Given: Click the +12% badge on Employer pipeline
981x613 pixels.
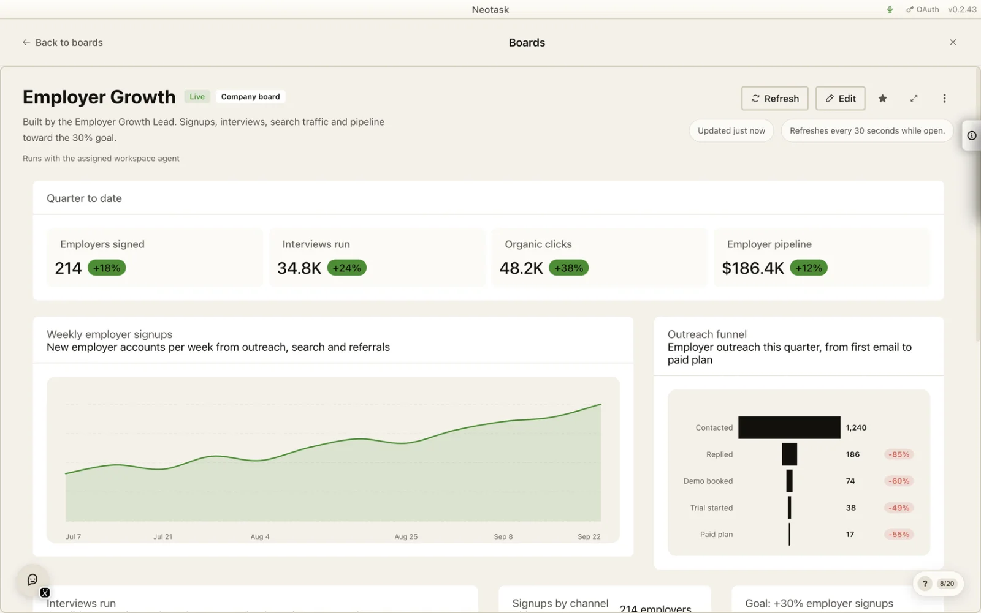Looking at the screenshot, I should pyautogui.click(x=809, y=268).
